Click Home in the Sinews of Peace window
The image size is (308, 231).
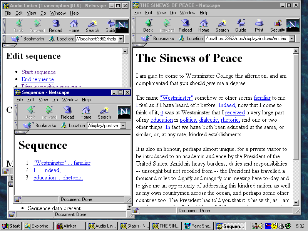point(204,25)
